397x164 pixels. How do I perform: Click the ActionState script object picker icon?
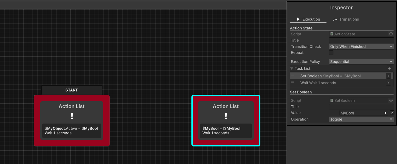391,34
